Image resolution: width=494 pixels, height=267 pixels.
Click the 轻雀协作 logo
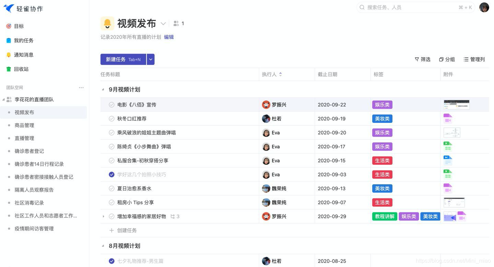click(21, 9)
